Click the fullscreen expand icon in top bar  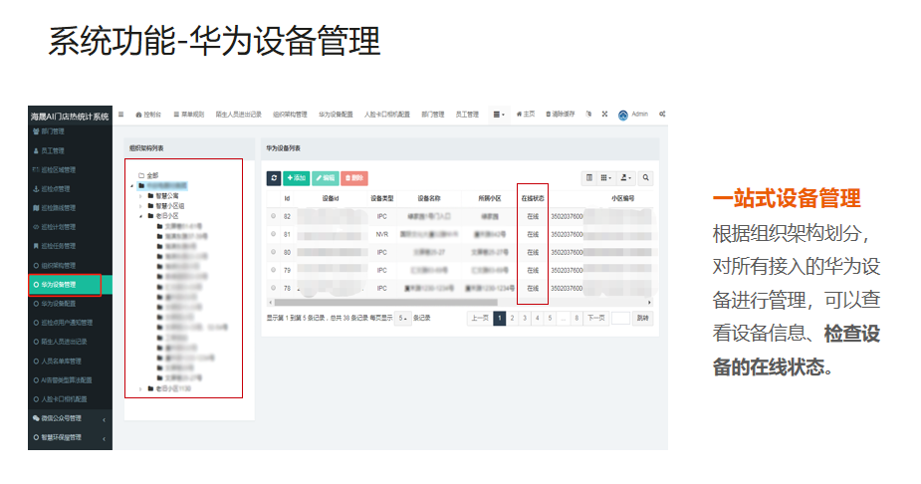604,114
